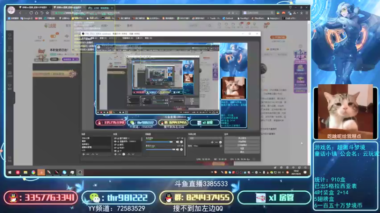The image size is (380, 213).
Task: Reload the page with browser refresh icon
Action: (x=31, y=13)
